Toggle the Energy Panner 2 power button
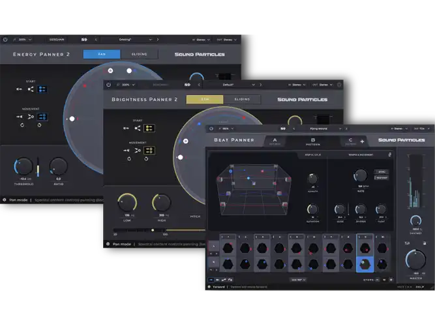The width and height of the screenshot is (435, 326). tap(5, 40)
